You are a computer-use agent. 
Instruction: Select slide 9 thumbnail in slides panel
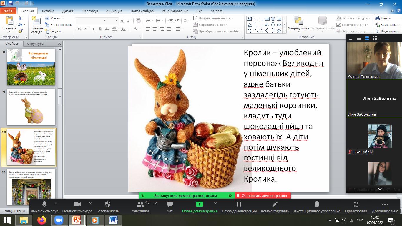31,107
